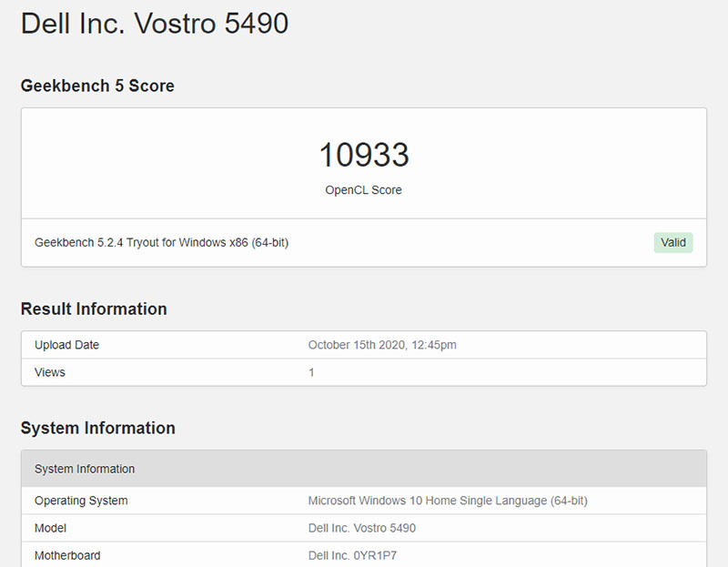Click the 10933 score number

[x=364, y=155]
